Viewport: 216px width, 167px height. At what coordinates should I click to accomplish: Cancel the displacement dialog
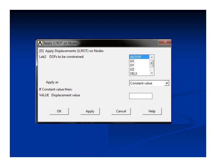pyautogui.click(x=121, y=111)
